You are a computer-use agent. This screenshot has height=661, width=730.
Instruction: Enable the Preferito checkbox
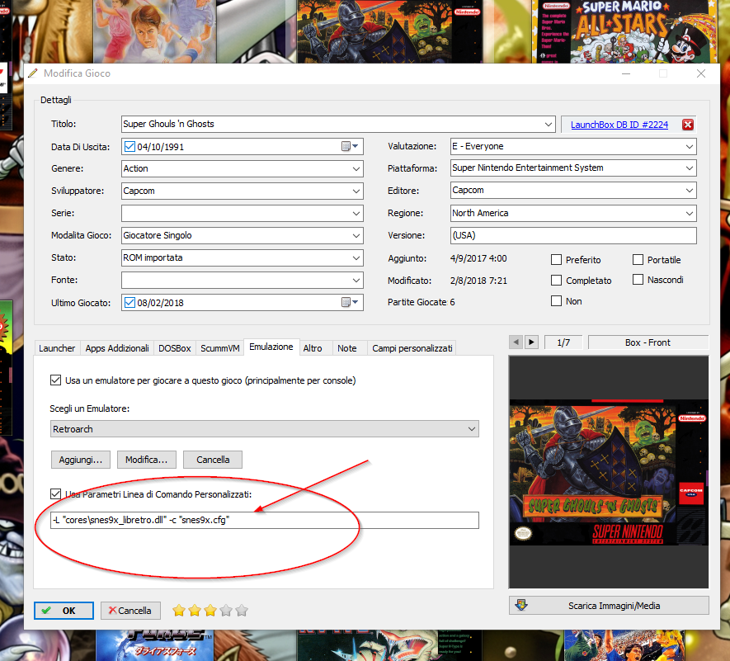(556, 259)
